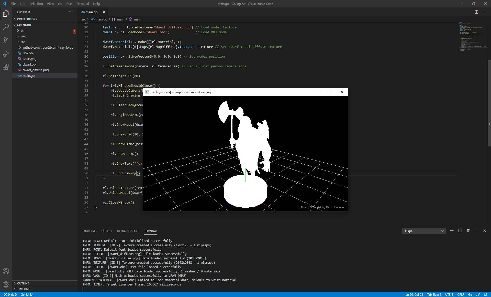
Task: Close the terminal panel
Action: click(485, 231)
